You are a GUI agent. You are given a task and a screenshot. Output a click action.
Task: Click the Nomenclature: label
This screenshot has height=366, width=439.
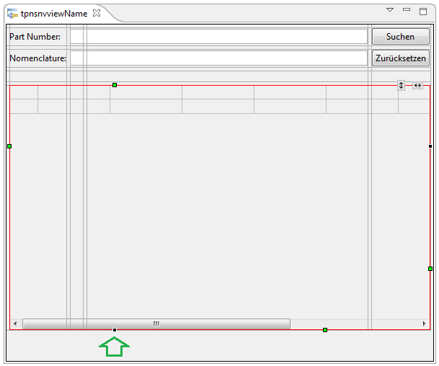(37, 58)
